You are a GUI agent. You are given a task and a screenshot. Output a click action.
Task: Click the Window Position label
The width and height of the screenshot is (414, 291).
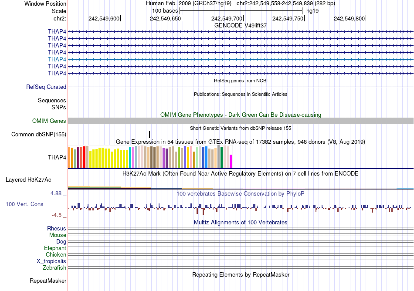45,3
